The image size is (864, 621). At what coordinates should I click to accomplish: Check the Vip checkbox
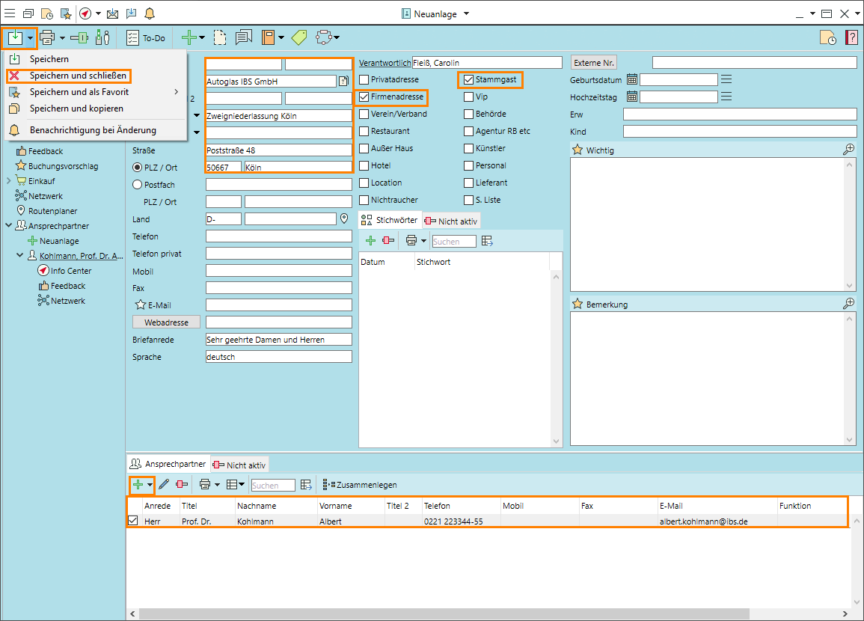468,97
